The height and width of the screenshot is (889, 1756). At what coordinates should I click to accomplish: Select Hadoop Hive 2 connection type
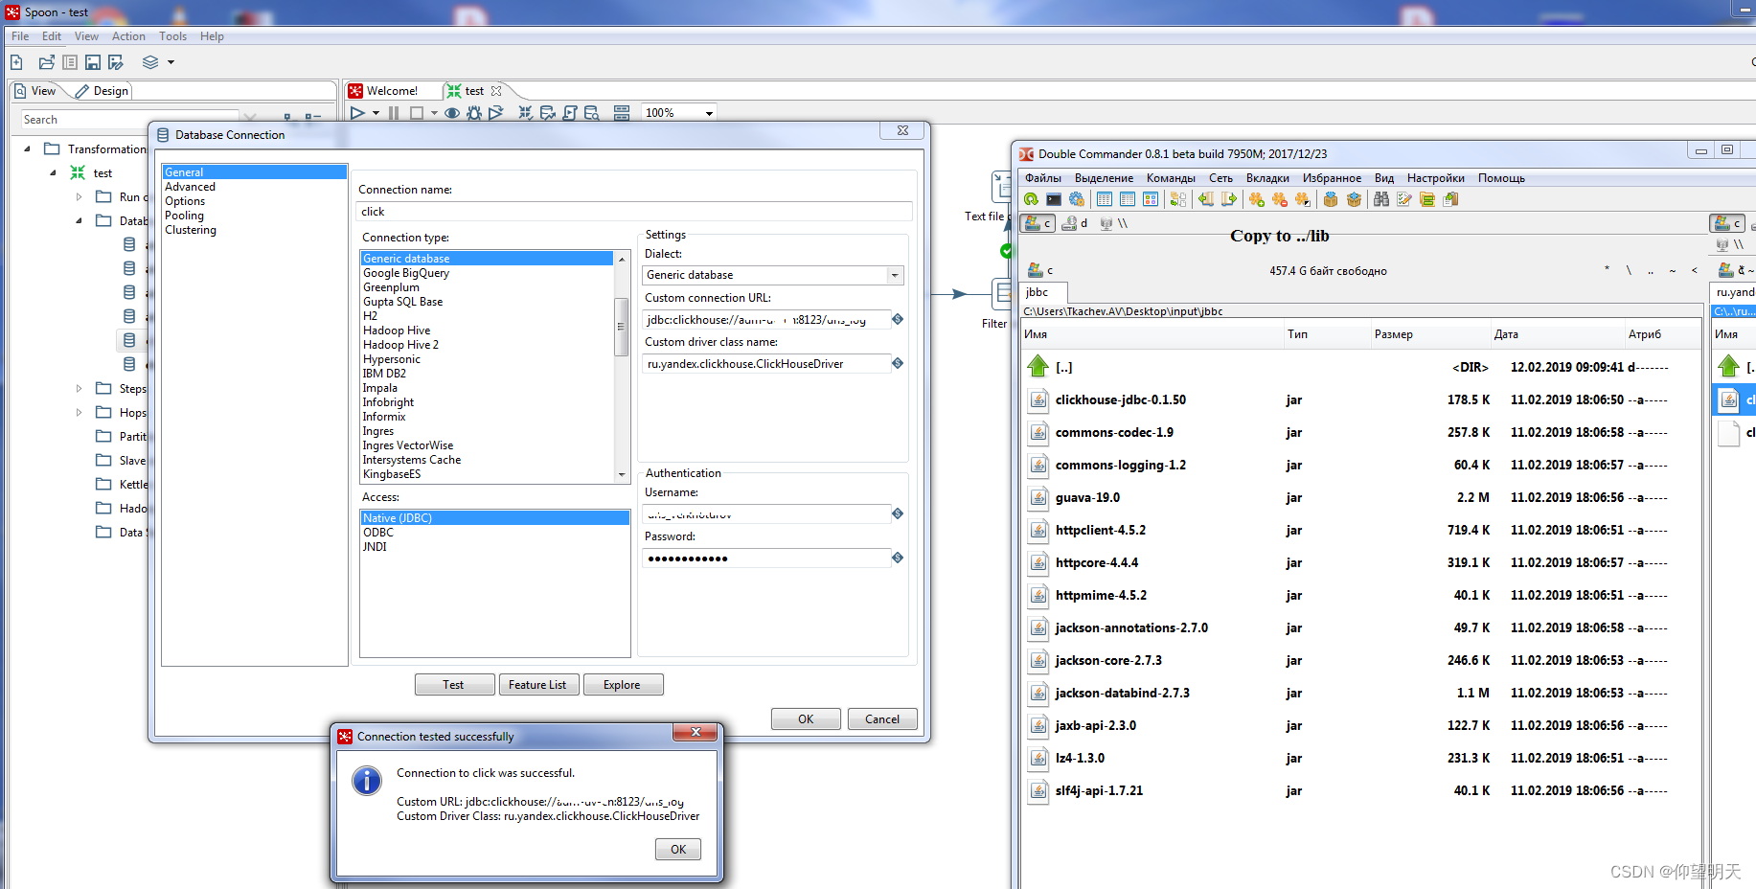coord(400,345)
